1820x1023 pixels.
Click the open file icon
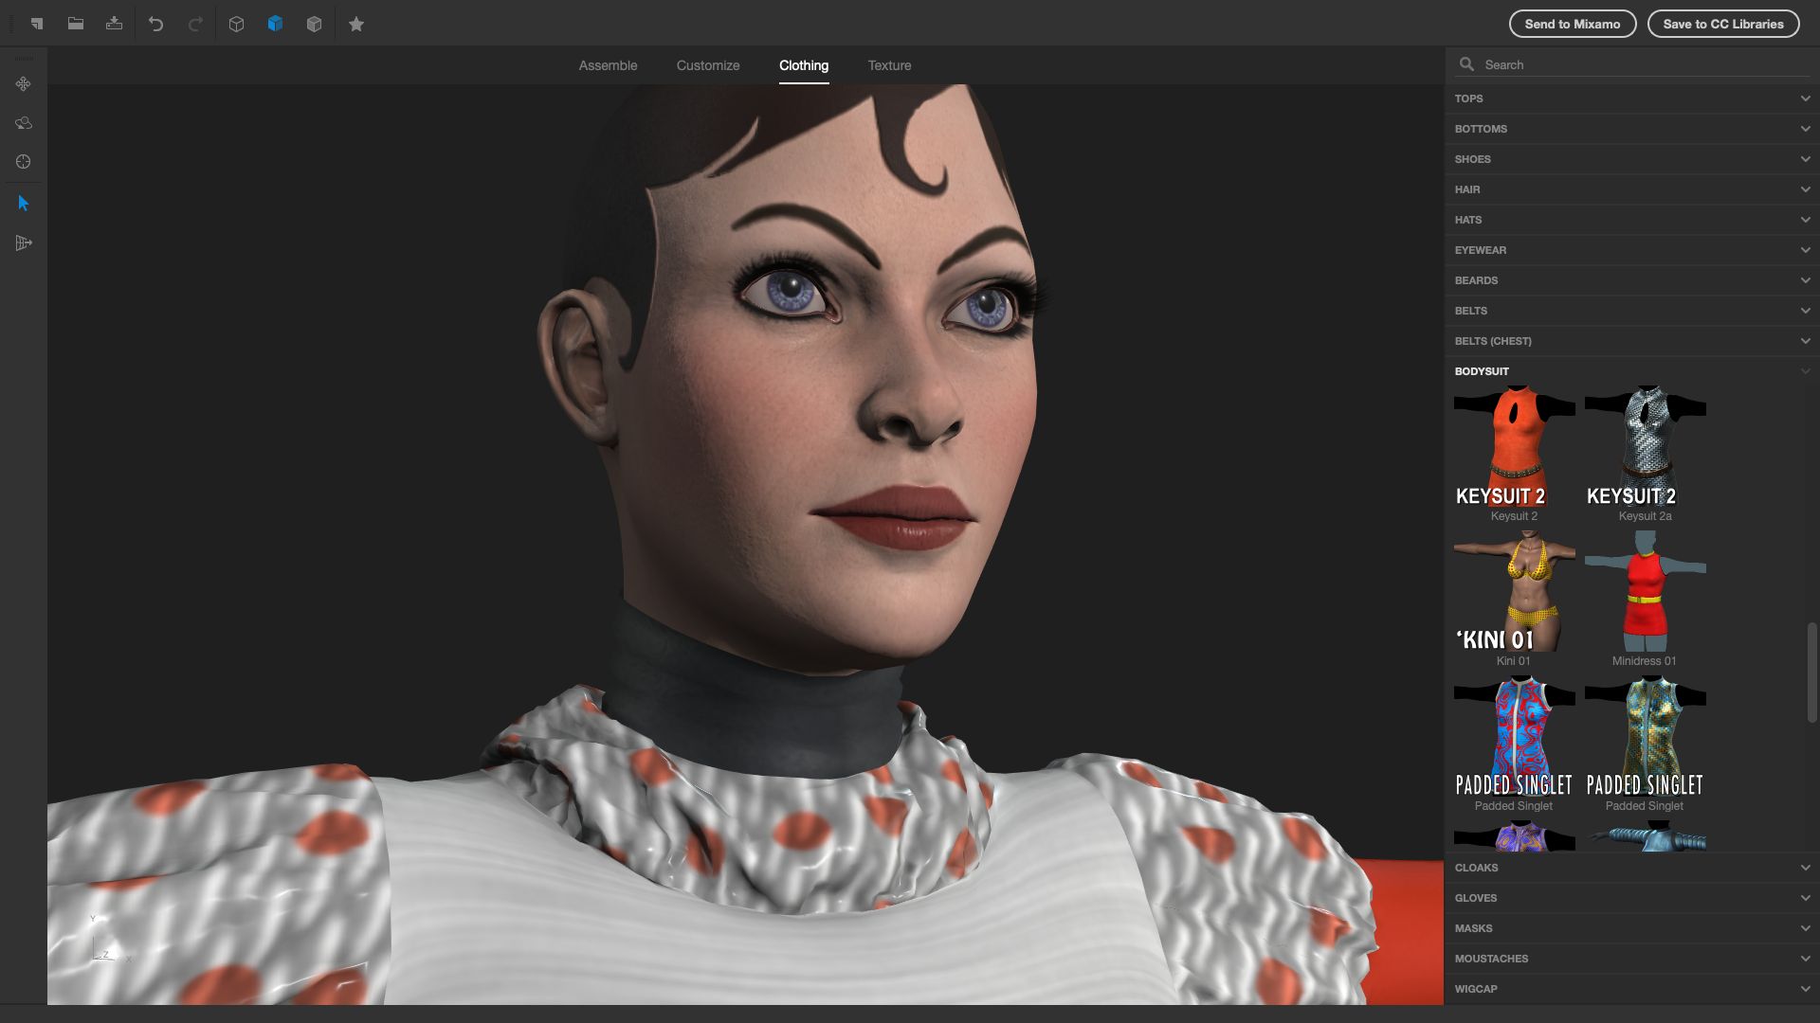pyautogui.click(x=75, y=23)
